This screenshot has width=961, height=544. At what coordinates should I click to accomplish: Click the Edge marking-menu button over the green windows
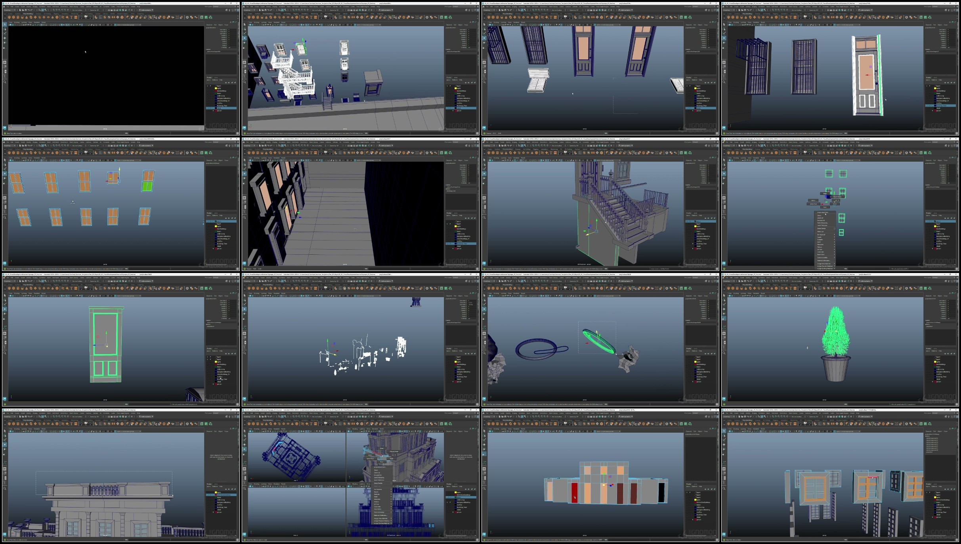[x=825, y=193]
